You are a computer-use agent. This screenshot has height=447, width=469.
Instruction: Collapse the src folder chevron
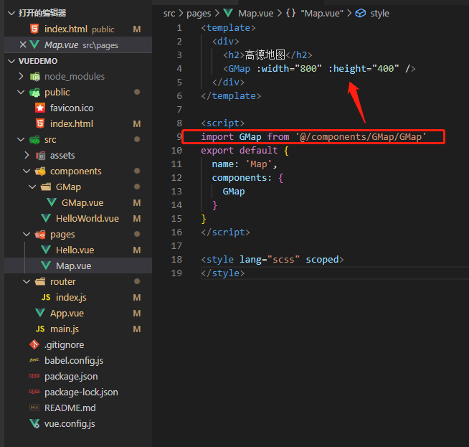[21, 140]
